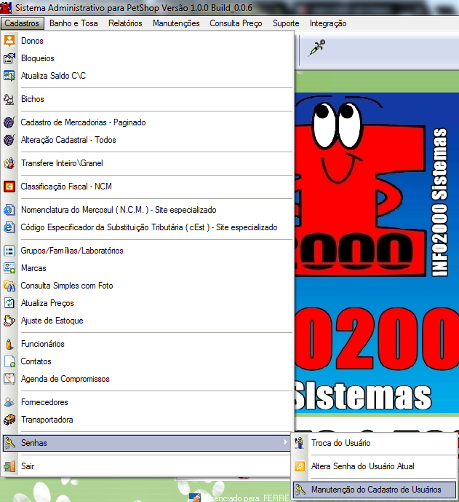Click the Manutenção do Cadastro de Usuários tools icon
Viewport: 459px width, 502px height.
[x=300, y=490]
